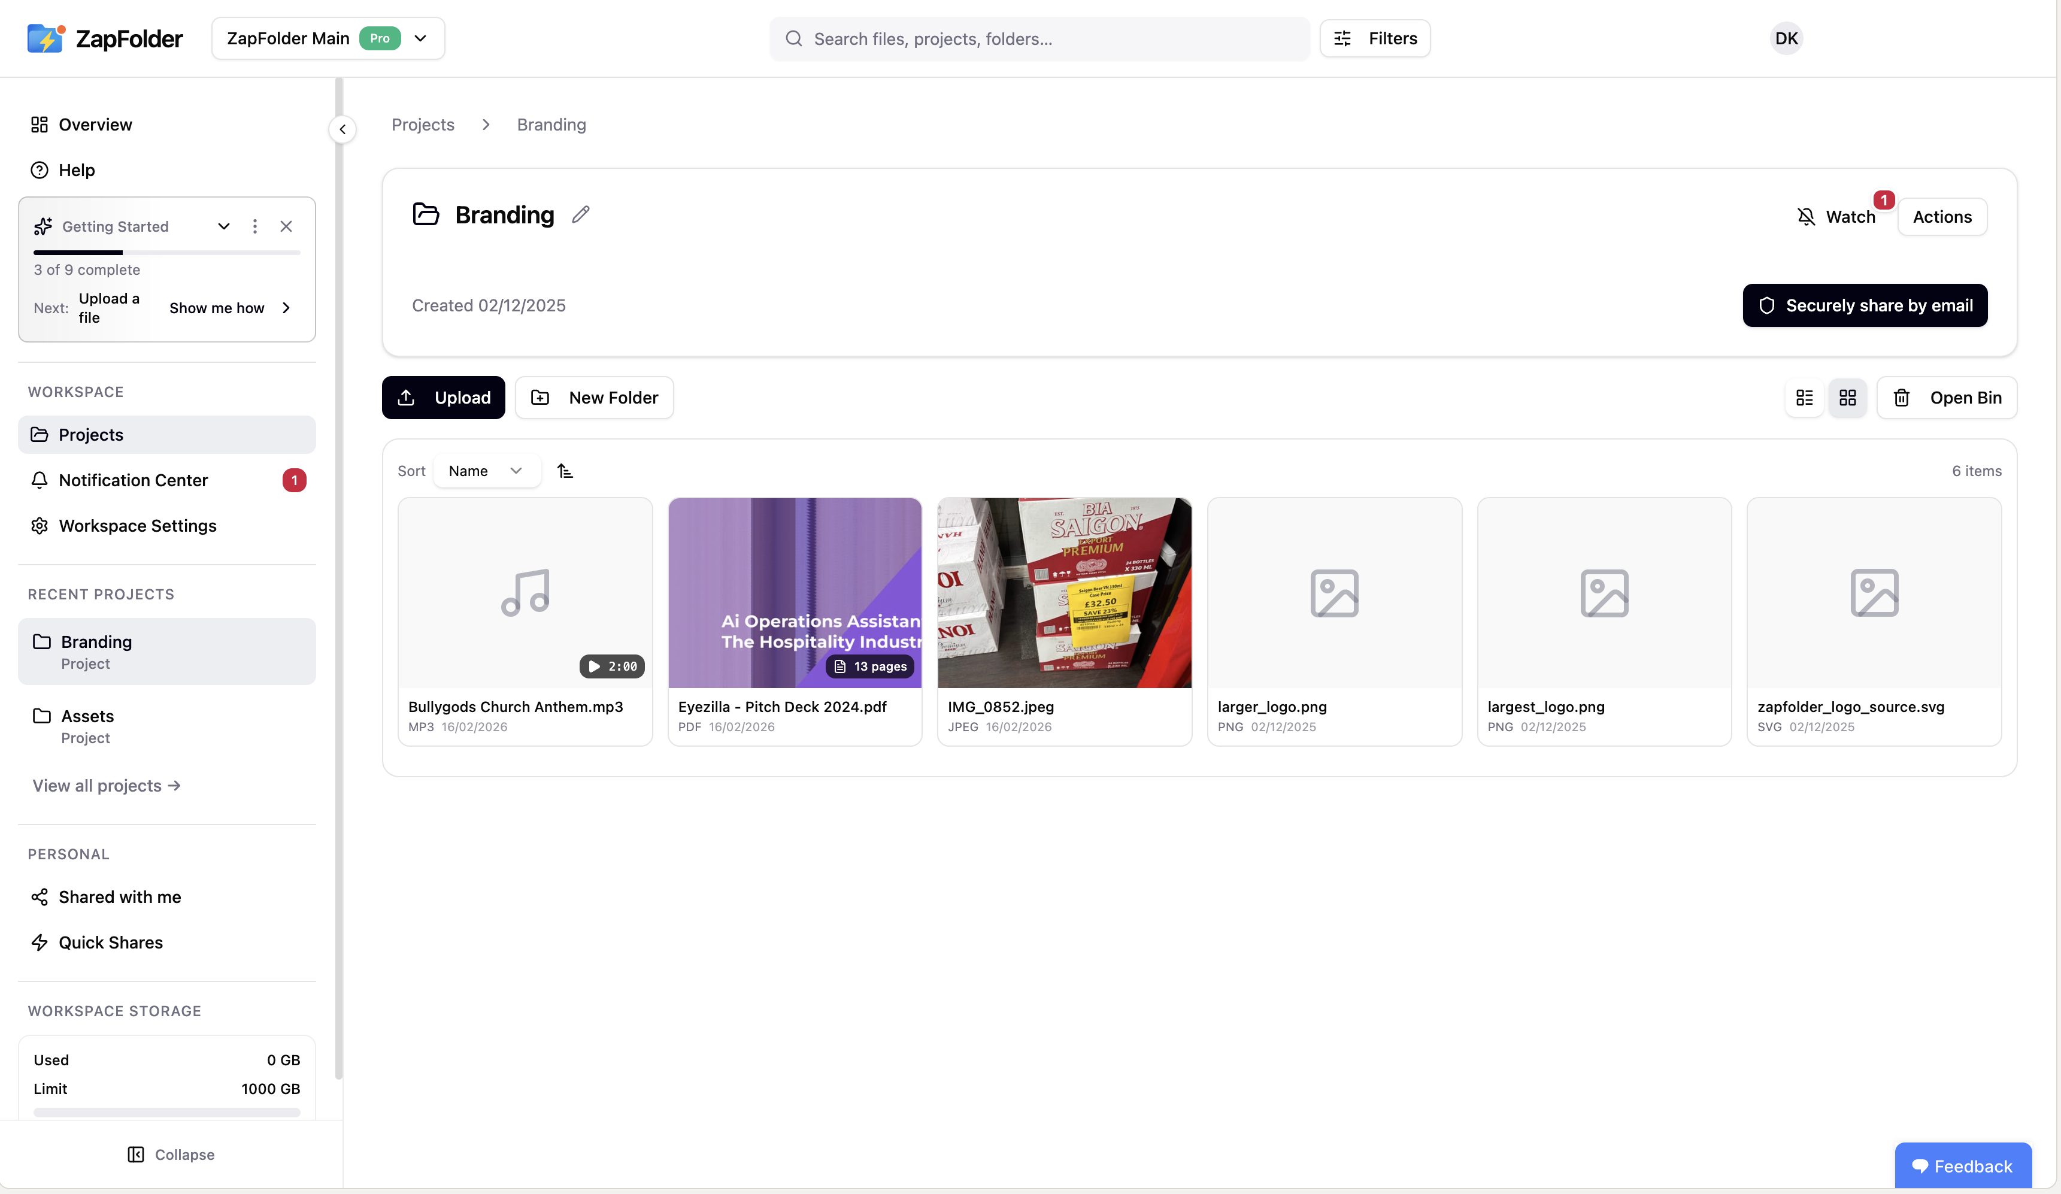
Task: Toggle Watch notifications for Branding
Action: [1836, 217]
